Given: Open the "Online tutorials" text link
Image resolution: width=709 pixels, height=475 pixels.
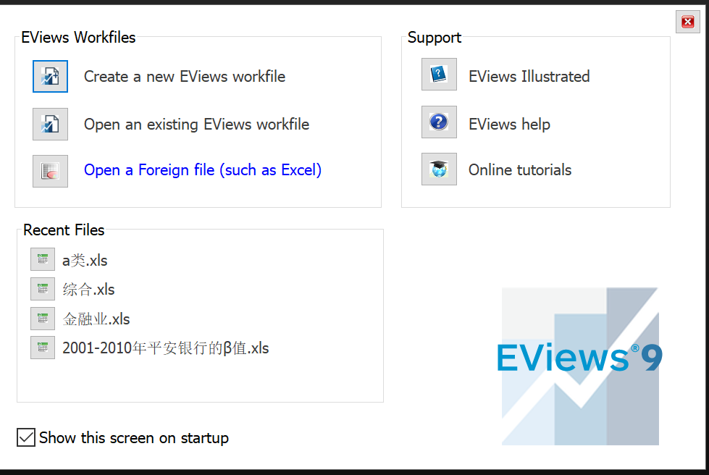Looking at the screenshot, I should 520,170.
